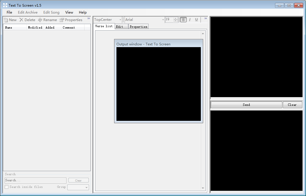This screenshot has height=196, width=306.
Task: Minimize the Text To Screen window
Action: (279, 5)
